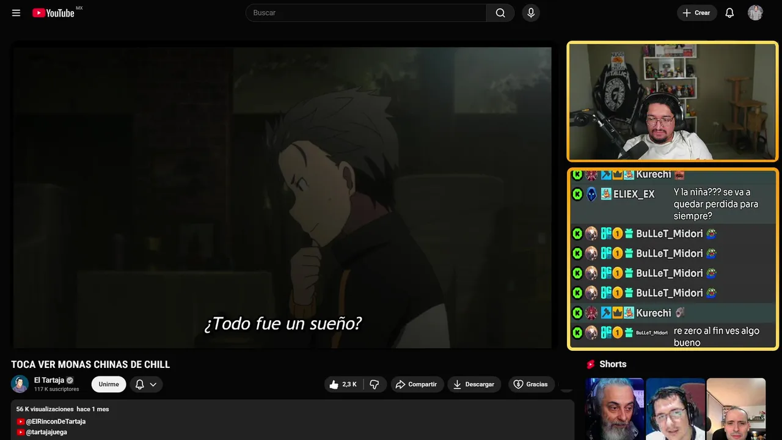This screenshot has width=782, height=440.
Task: Open notifications bell in top bar
Action: pyautogui.click(x=729, y=13)
